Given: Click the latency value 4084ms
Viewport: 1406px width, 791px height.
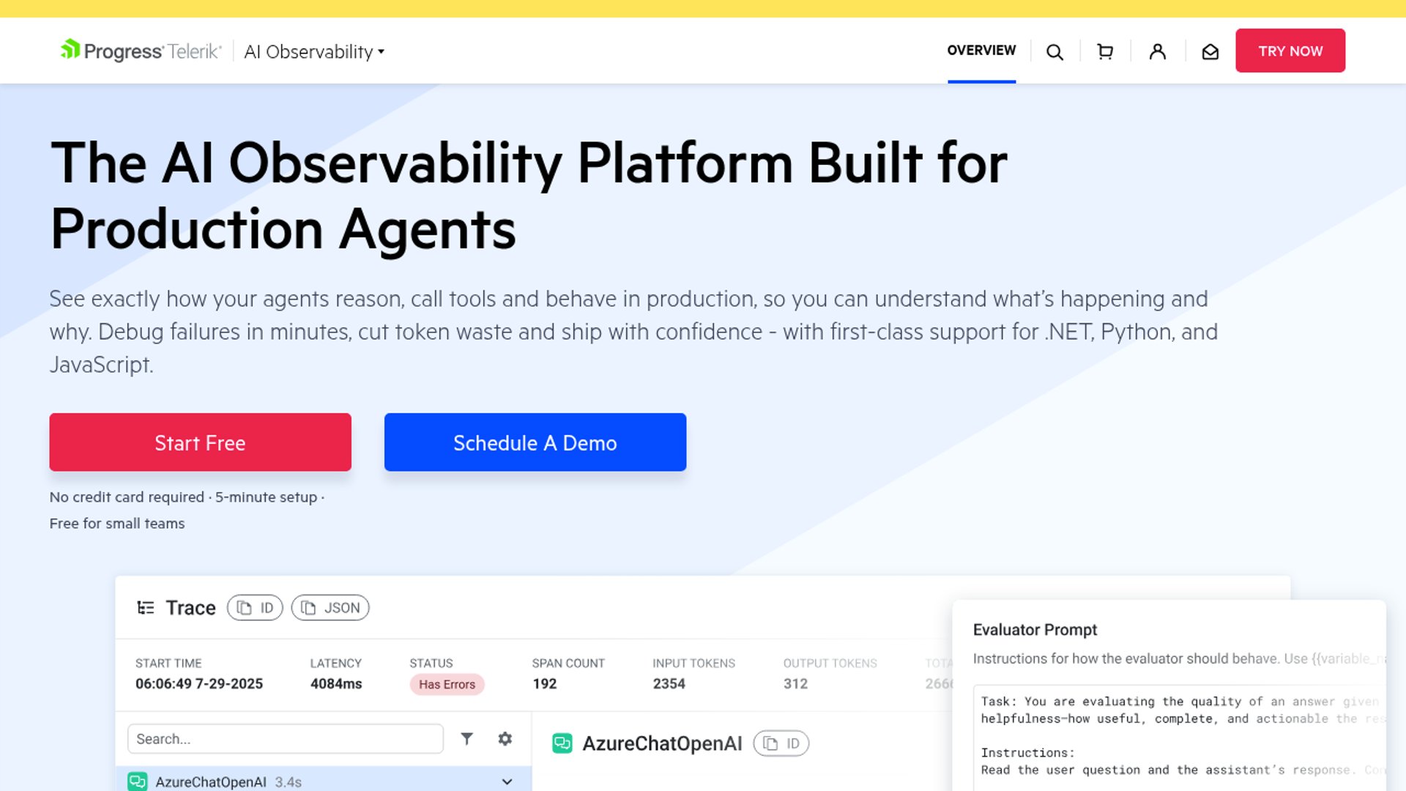Looking at the screenshot, I should click(x=336, y=684).
